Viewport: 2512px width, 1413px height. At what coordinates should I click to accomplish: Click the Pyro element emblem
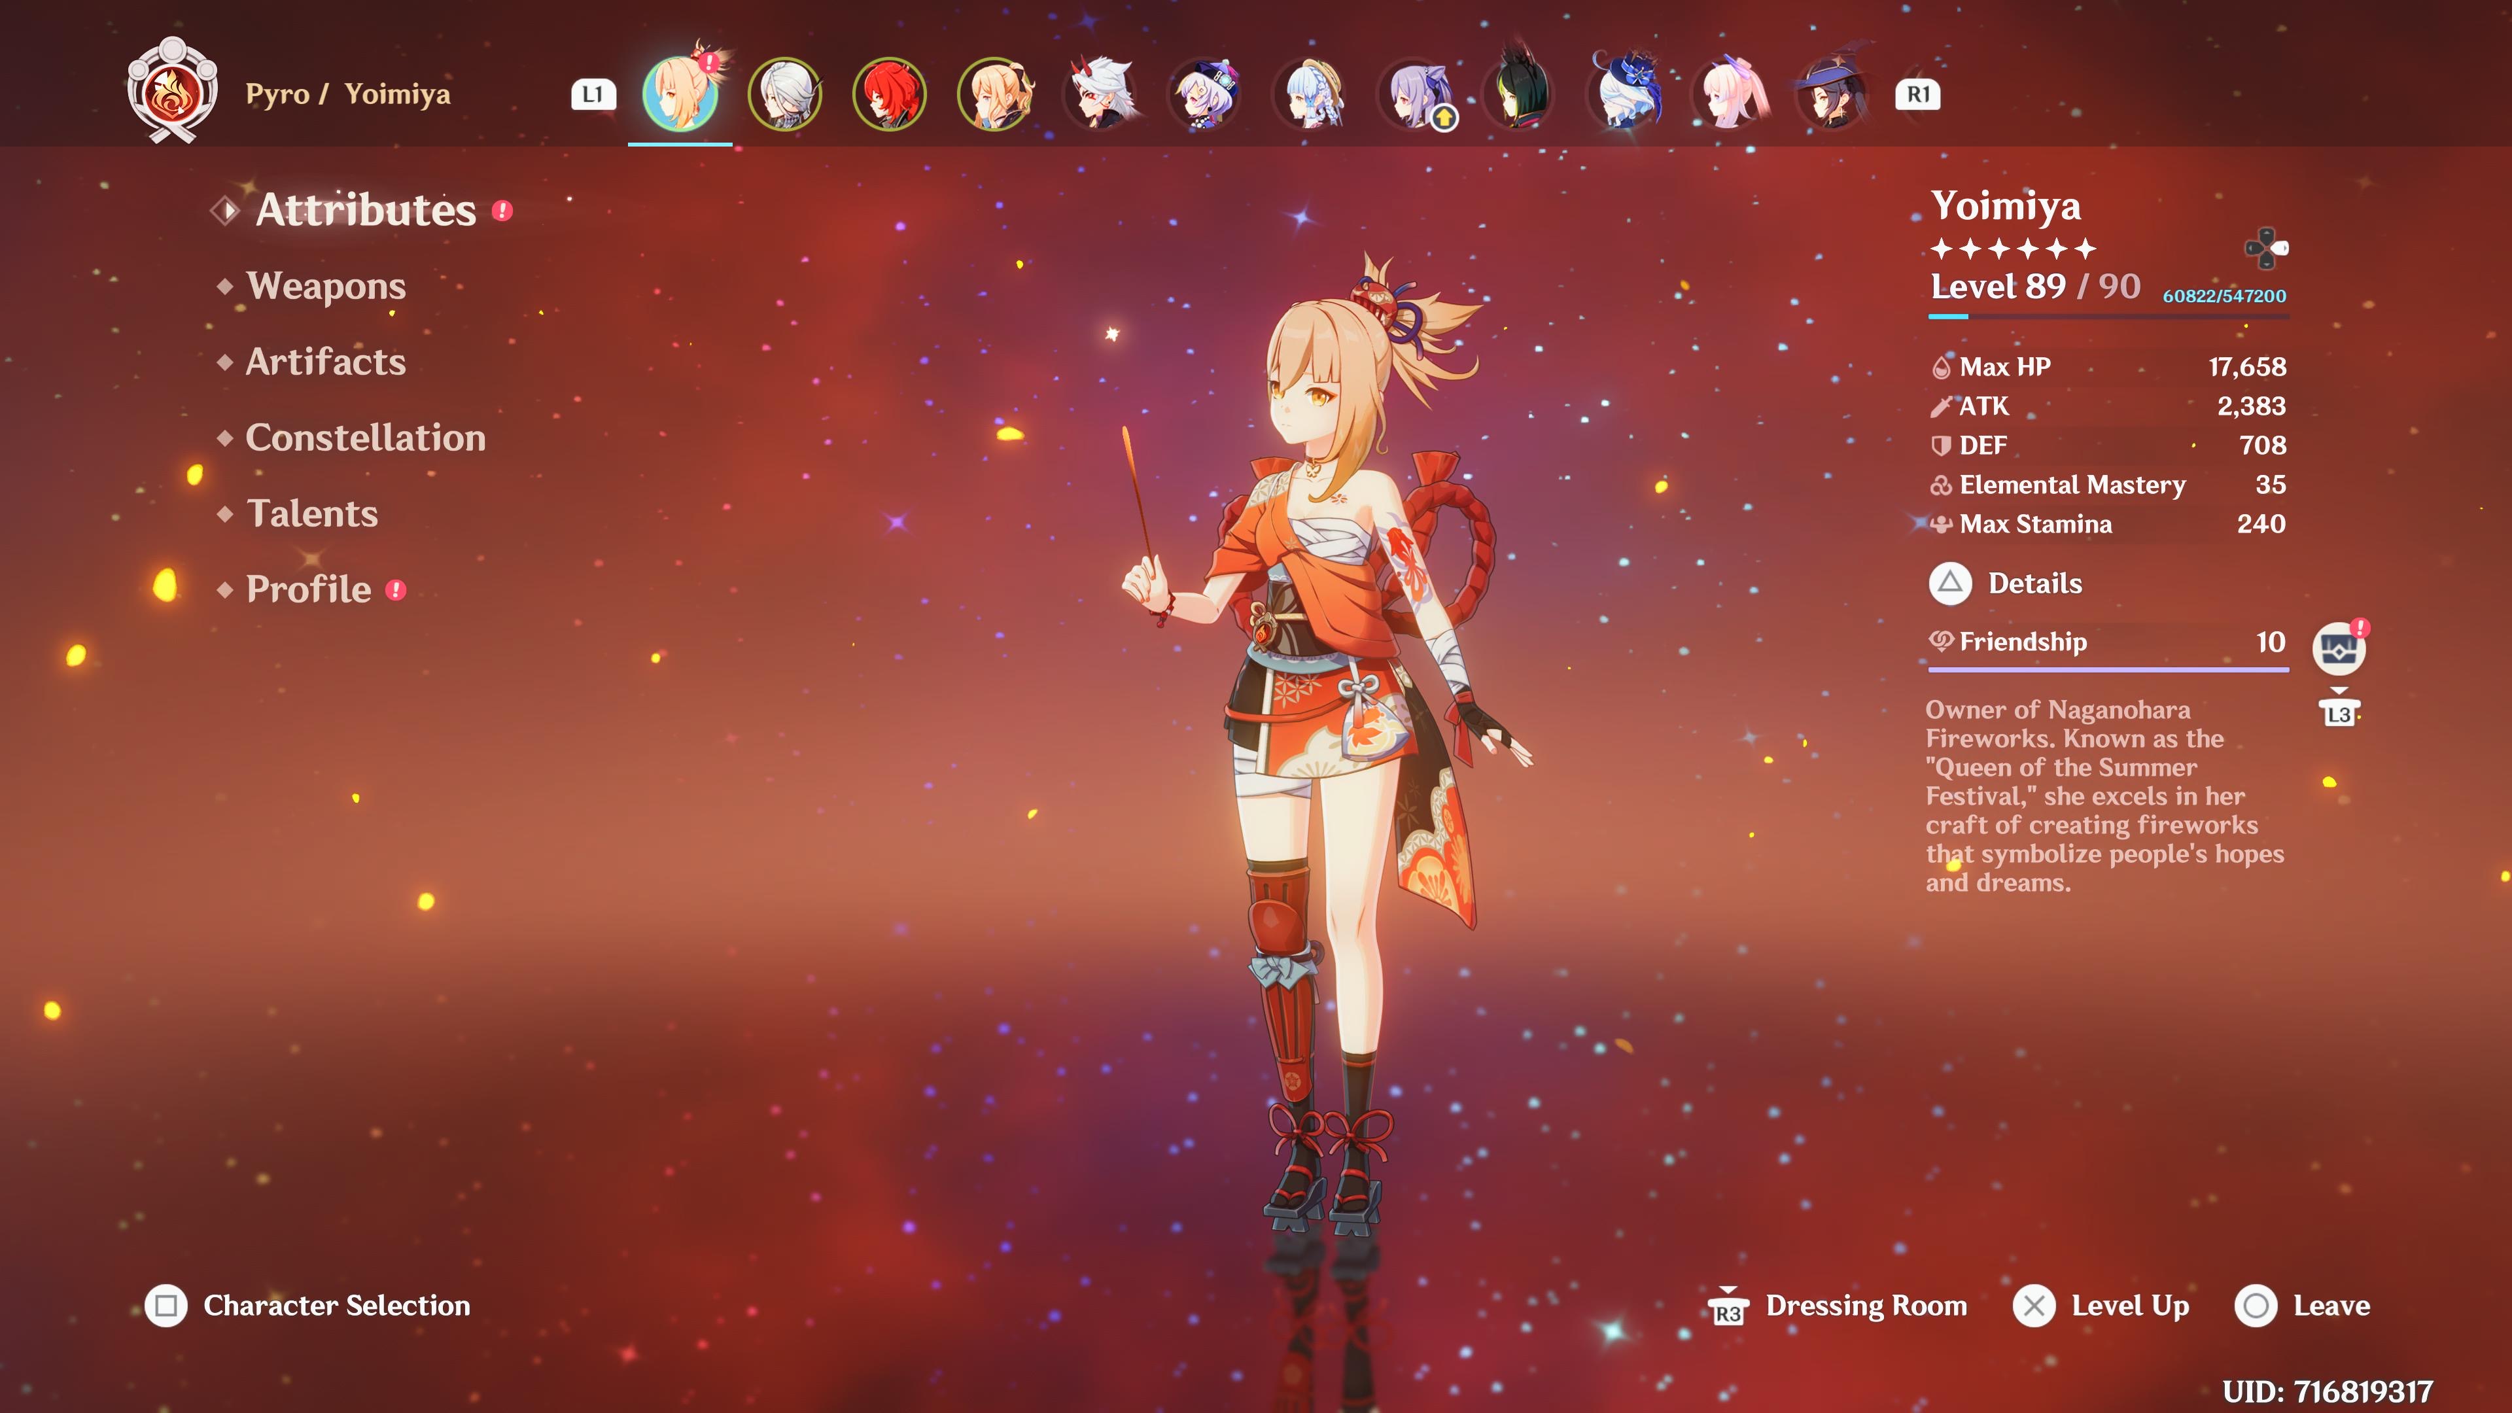[173, 93]
